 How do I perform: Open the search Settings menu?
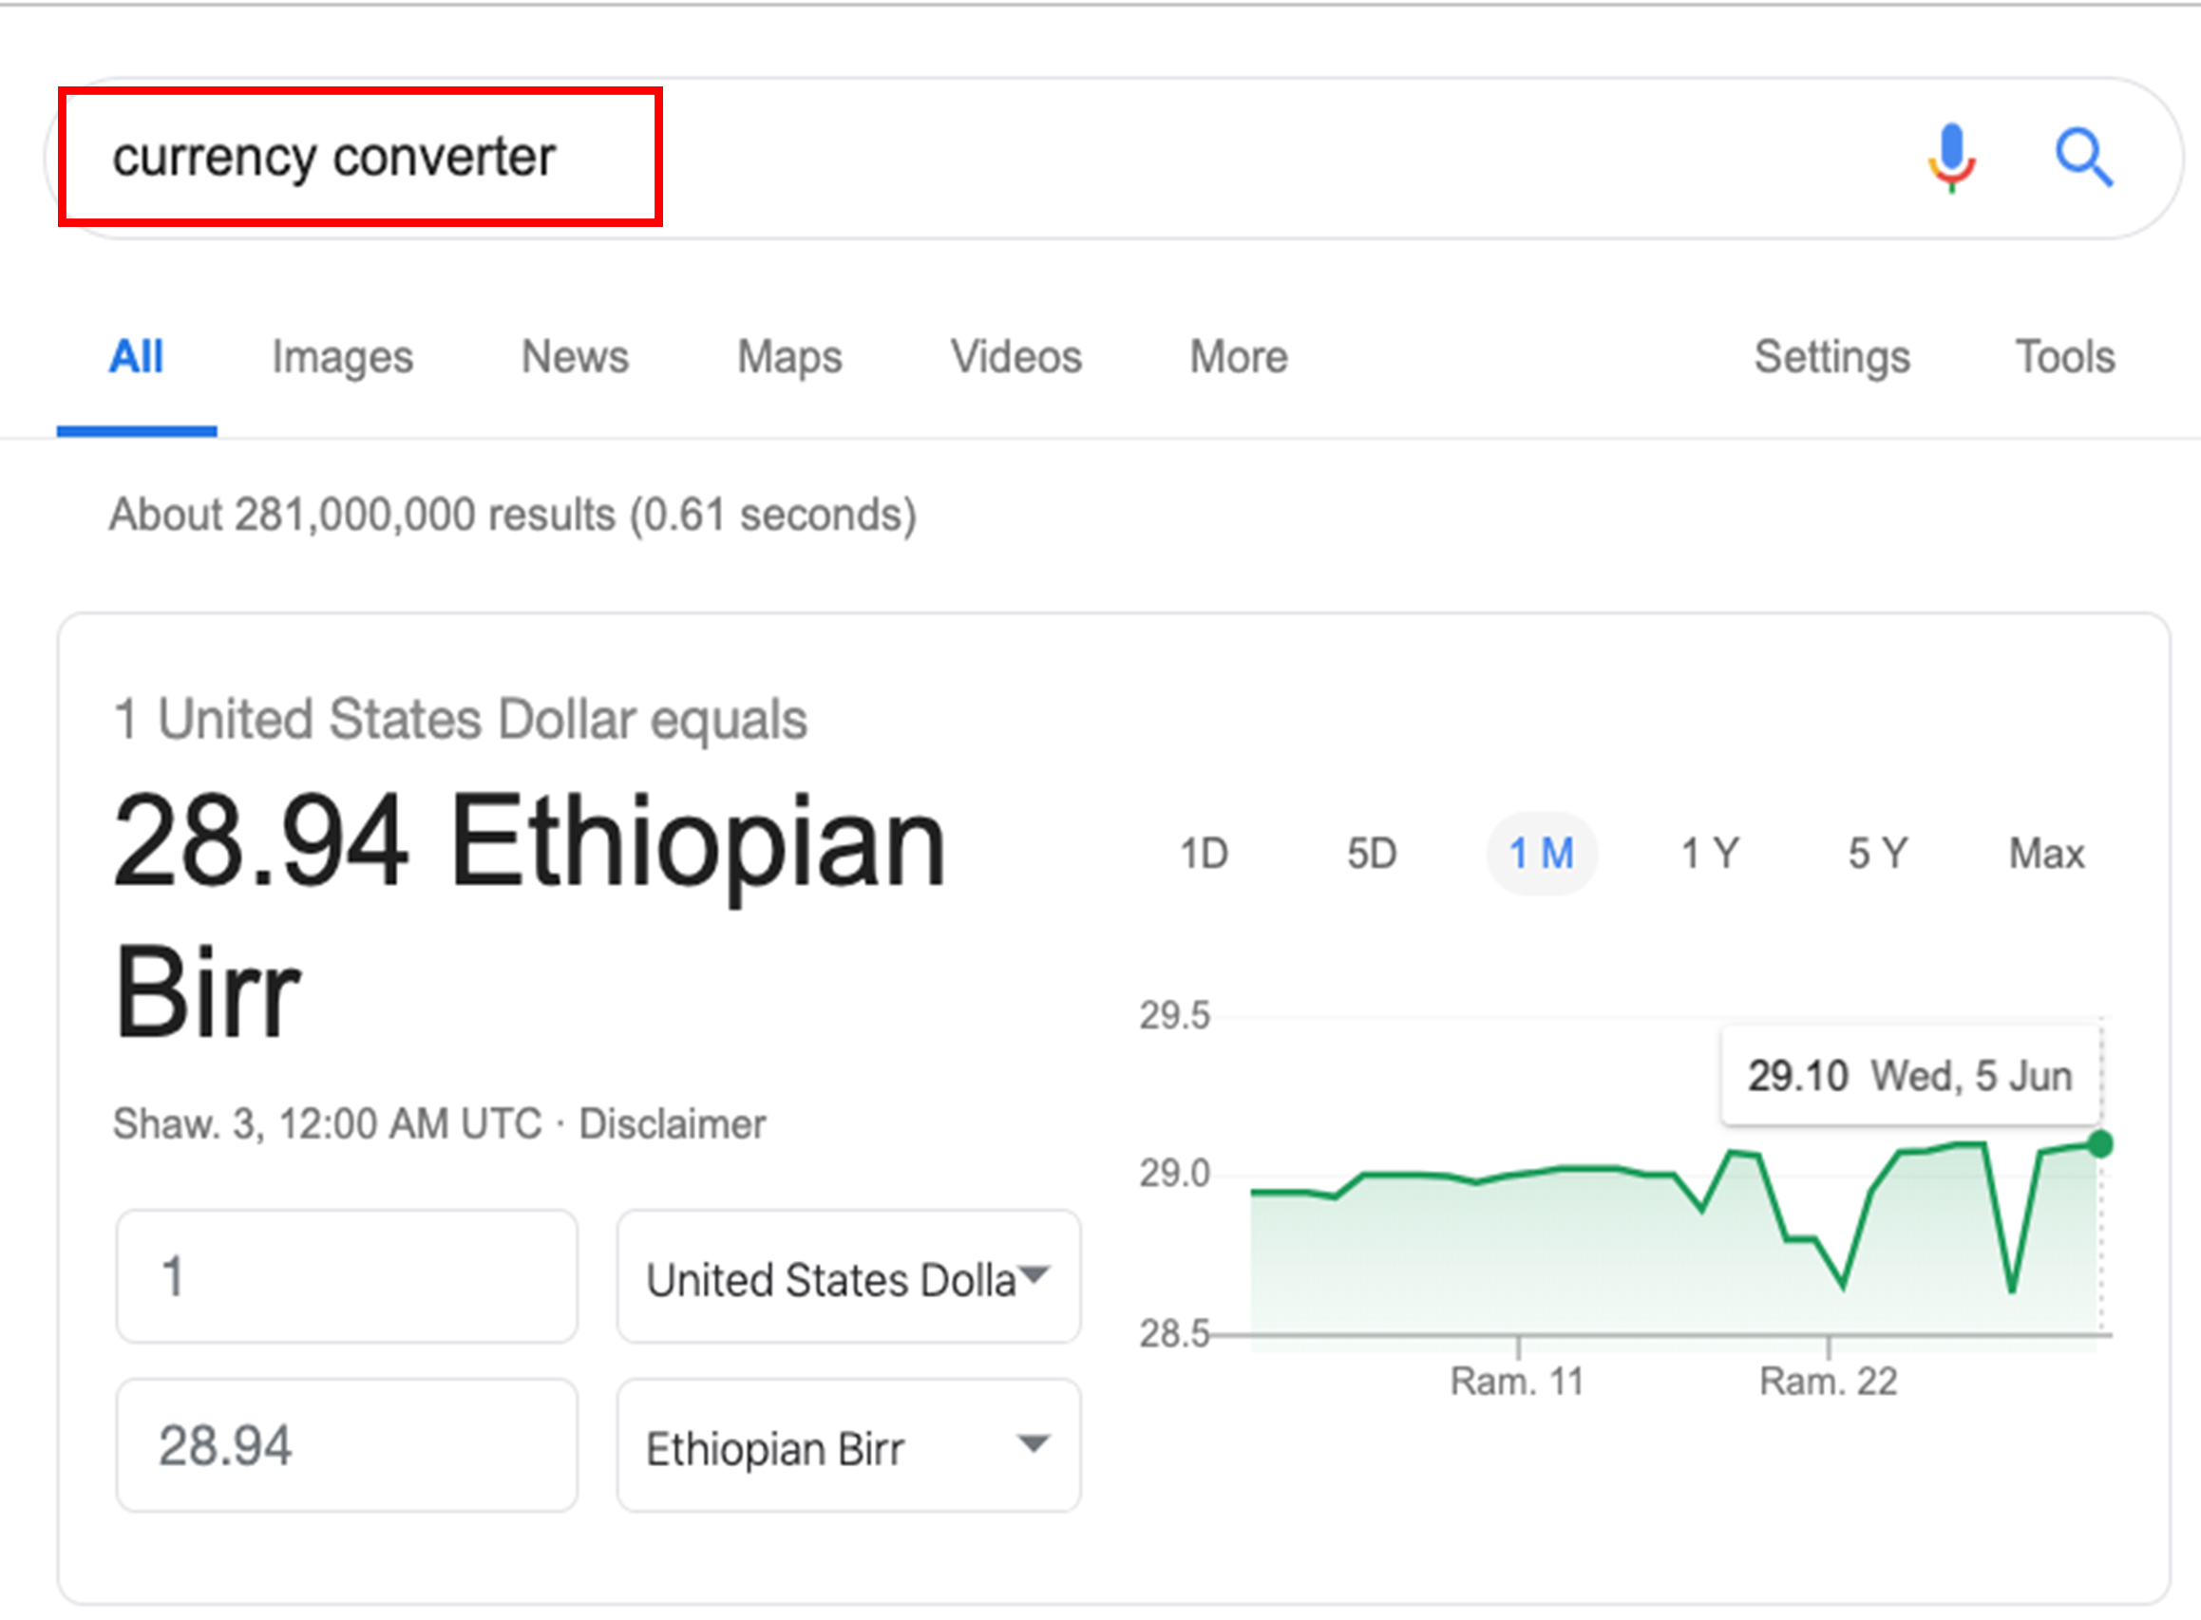pyautogui.click(x=1832, y=357)
